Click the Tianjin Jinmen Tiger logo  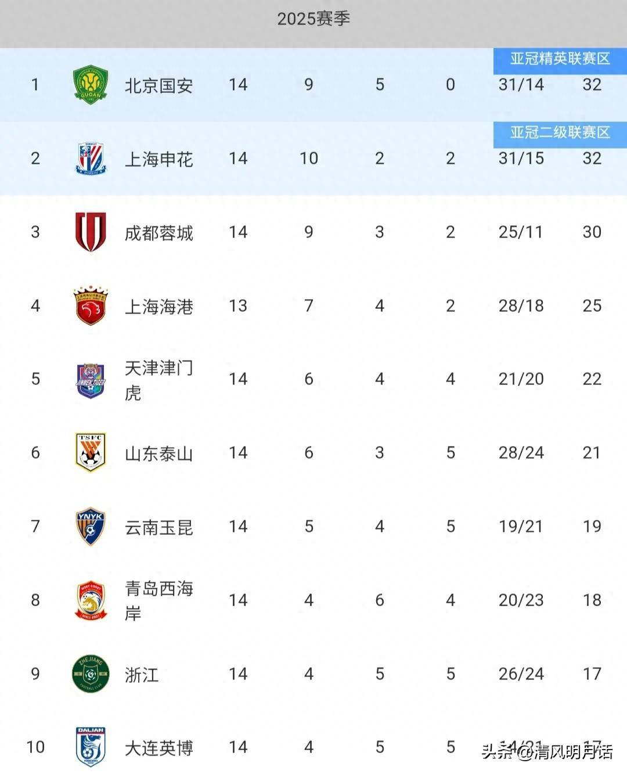click(x=91, y=380)
